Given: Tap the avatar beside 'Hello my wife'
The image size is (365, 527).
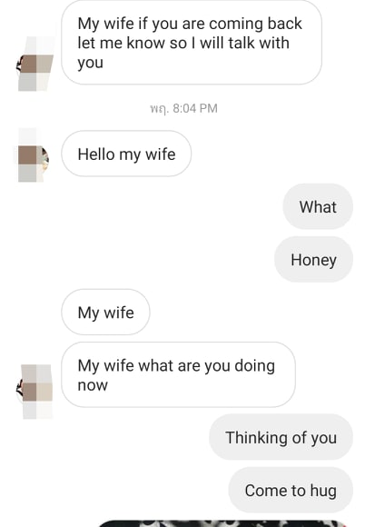Looking at the screenshot, I should coord(34,155).
